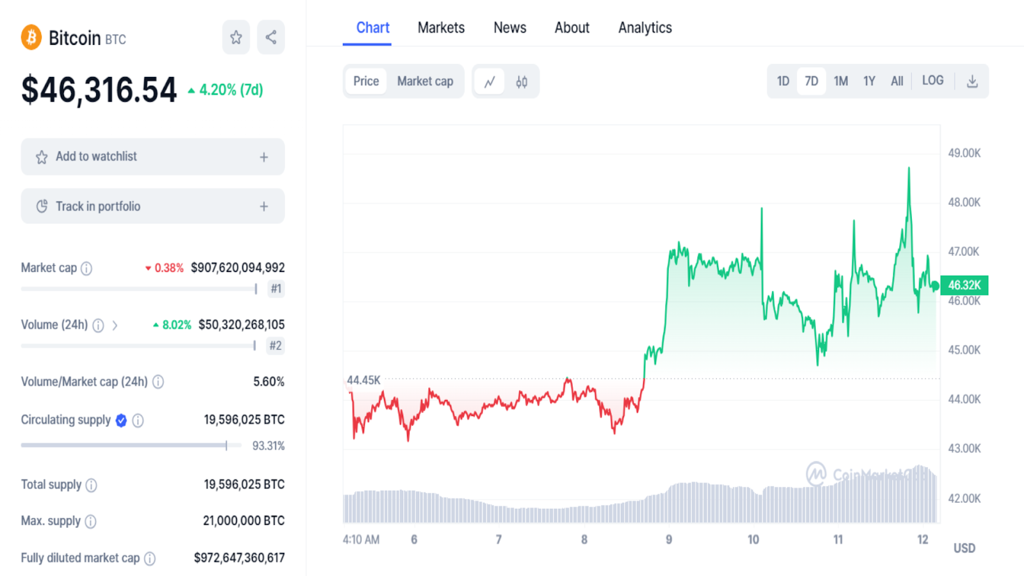Click the 44.45K opening price label
The height and width of the screenshot is (576, 1024).
pos(363,380)
